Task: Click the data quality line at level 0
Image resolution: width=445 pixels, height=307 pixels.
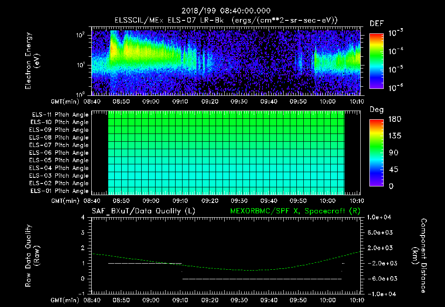Action: tap(262, 279)
